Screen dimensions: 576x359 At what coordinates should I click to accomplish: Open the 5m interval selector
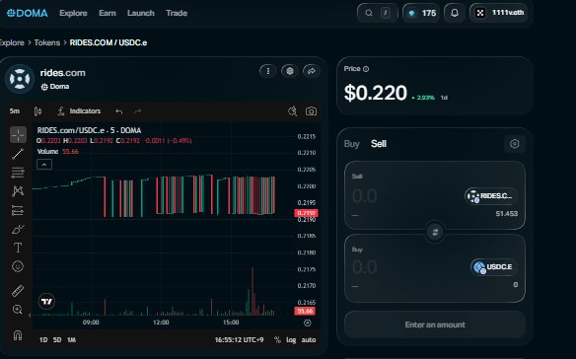(15, 111)
